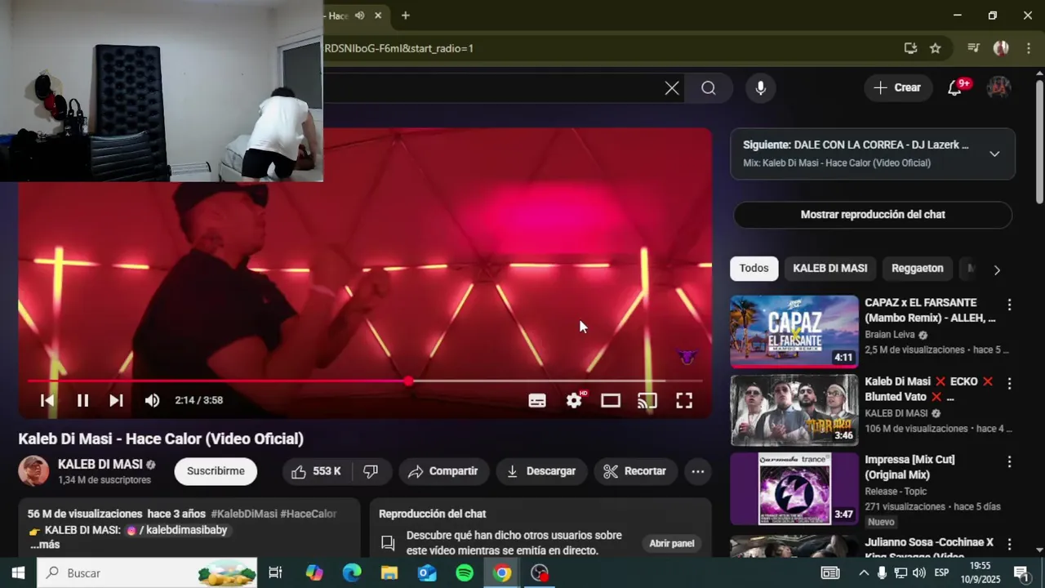The width and height of the screenshot is (1045, 588).
Task: Expand the Siguiente mix playlist
Action: [x=994, y=154]
